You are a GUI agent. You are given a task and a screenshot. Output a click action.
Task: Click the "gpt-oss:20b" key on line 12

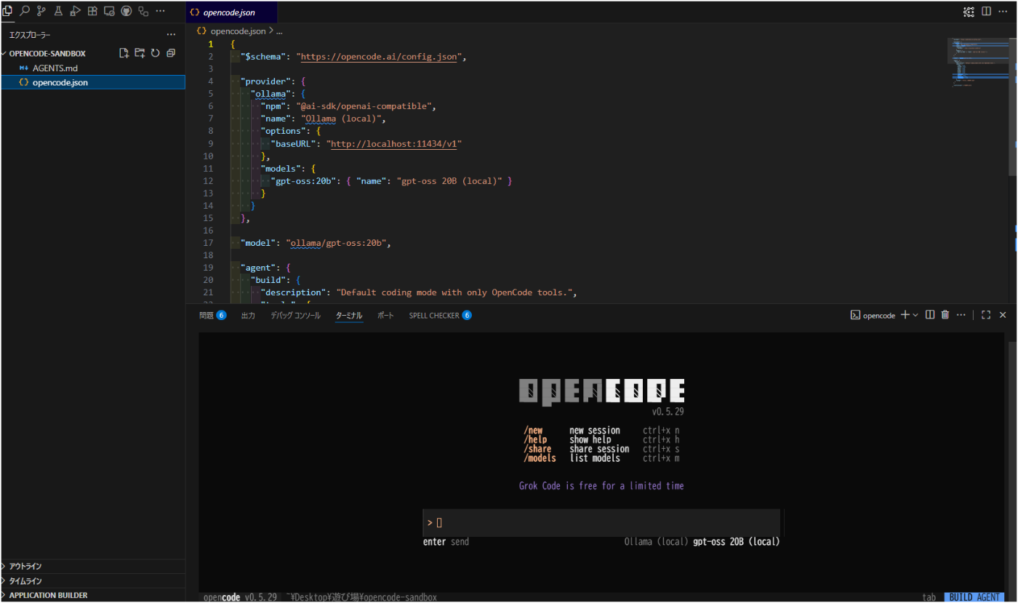coord(303,180)
